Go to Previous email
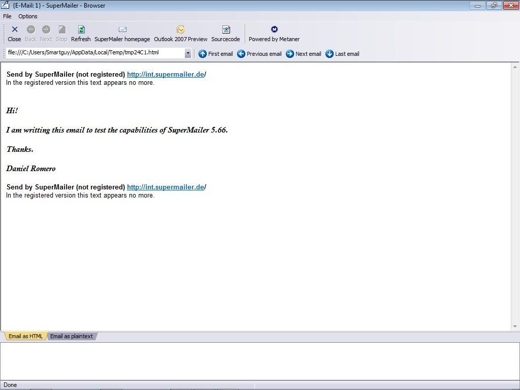This screenshot has width=520, height=390. coord(259,54)
